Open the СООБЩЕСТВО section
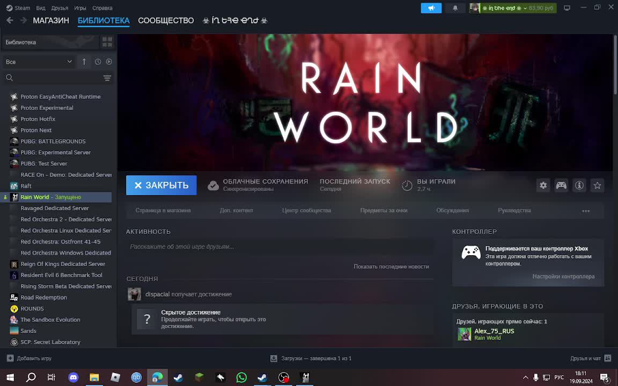The image size is (618, 386). pos(166,20)
